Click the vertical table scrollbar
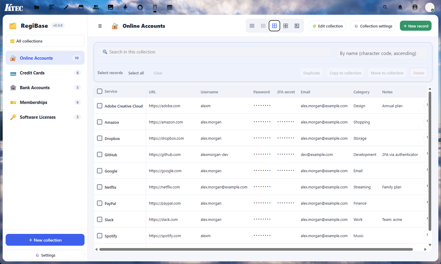Viewport: 441px width, 264px height. [430, 161]
